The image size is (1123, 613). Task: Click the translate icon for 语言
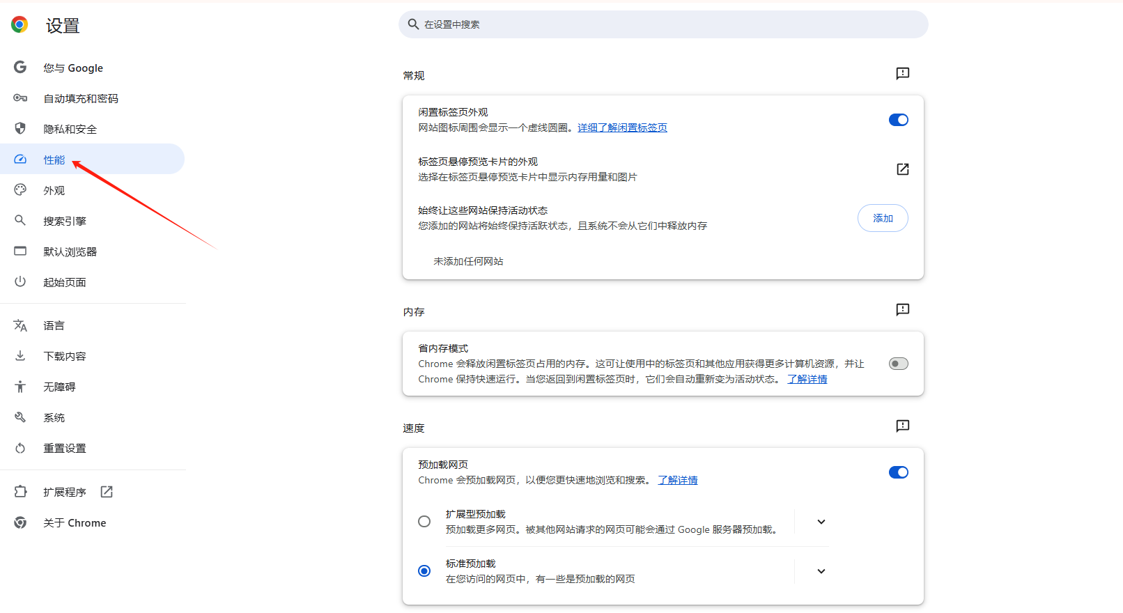20,325
